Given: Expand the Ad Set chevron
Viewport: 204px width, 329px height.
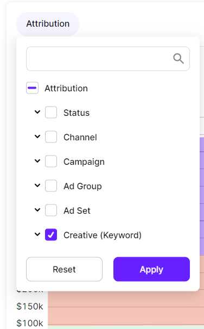Looking at the screenshot, I should pyautogui.click(x=37, y=210).
